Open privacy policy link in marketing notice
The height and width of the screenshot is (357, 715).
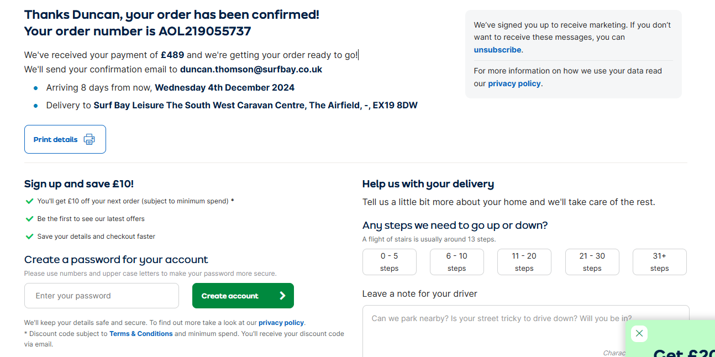click(514, 84)
